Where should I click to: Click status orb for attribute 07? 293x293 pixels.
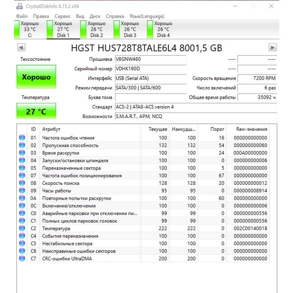pos(22,175)
